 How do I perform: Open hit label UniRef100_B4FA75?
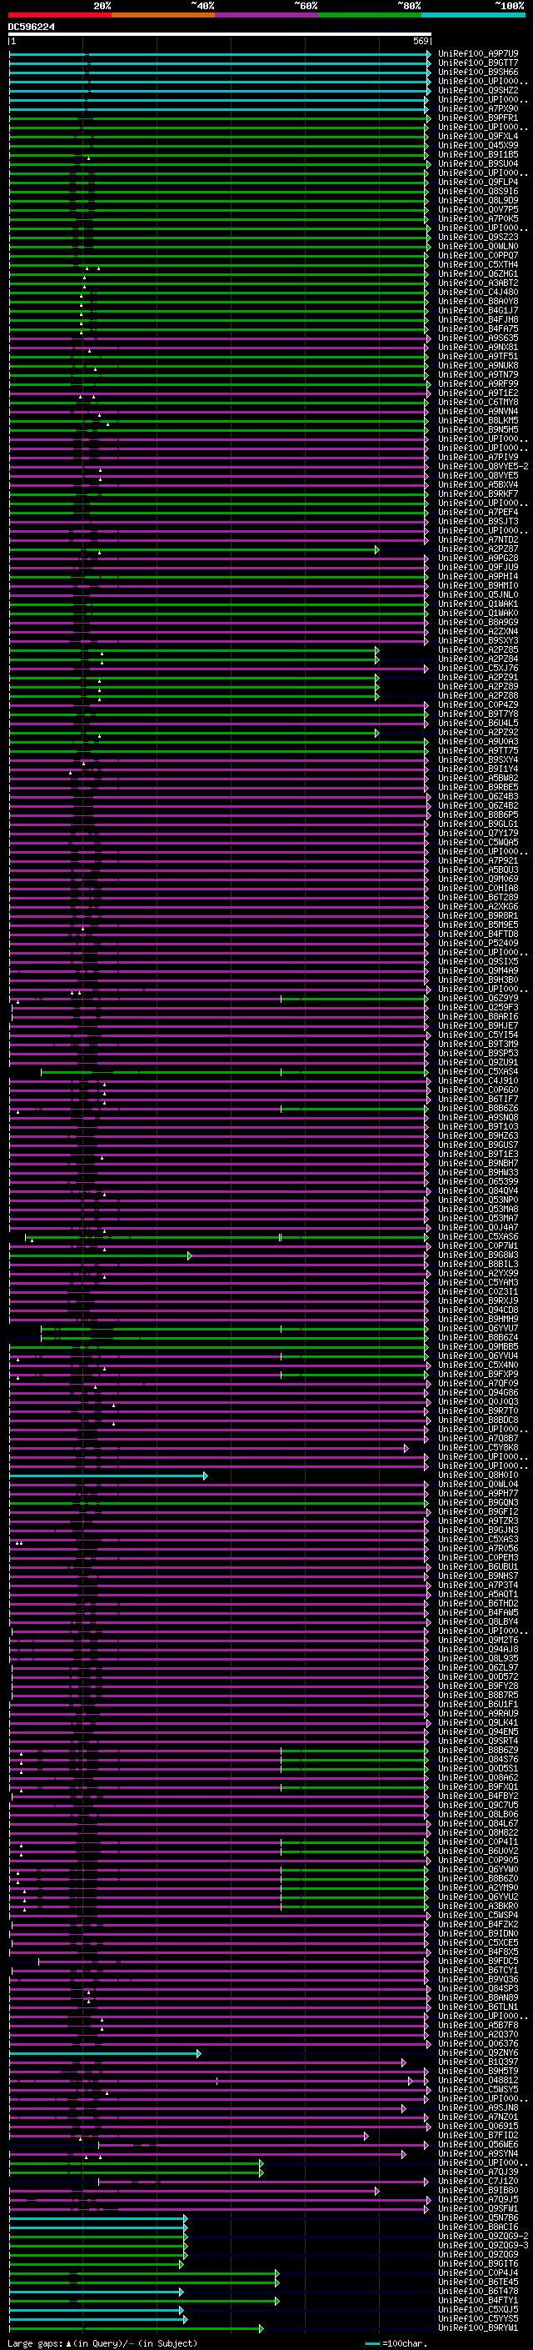478,328
